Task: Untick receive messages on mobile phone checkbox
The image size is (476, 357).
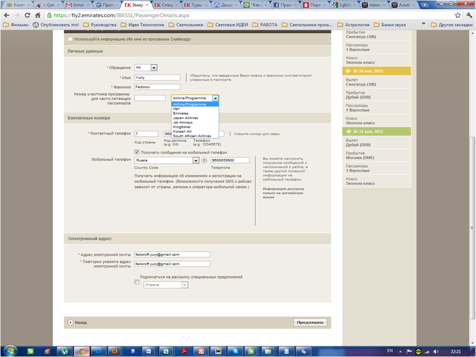Action: (x=137, y=152)
